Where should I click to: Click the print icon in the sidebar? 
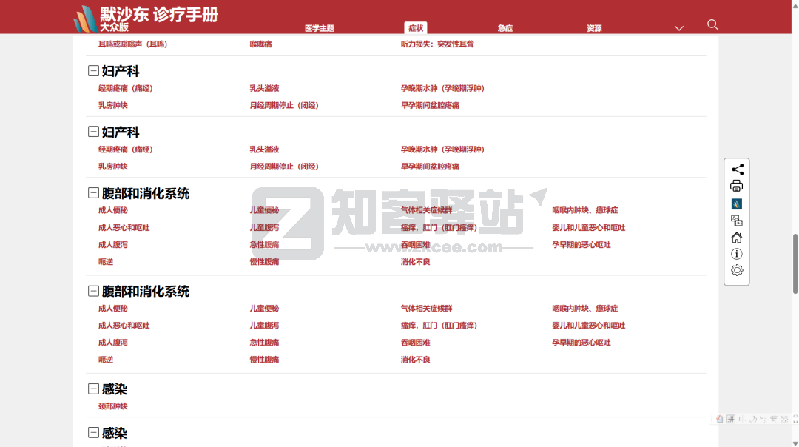(x=737, y=185)
